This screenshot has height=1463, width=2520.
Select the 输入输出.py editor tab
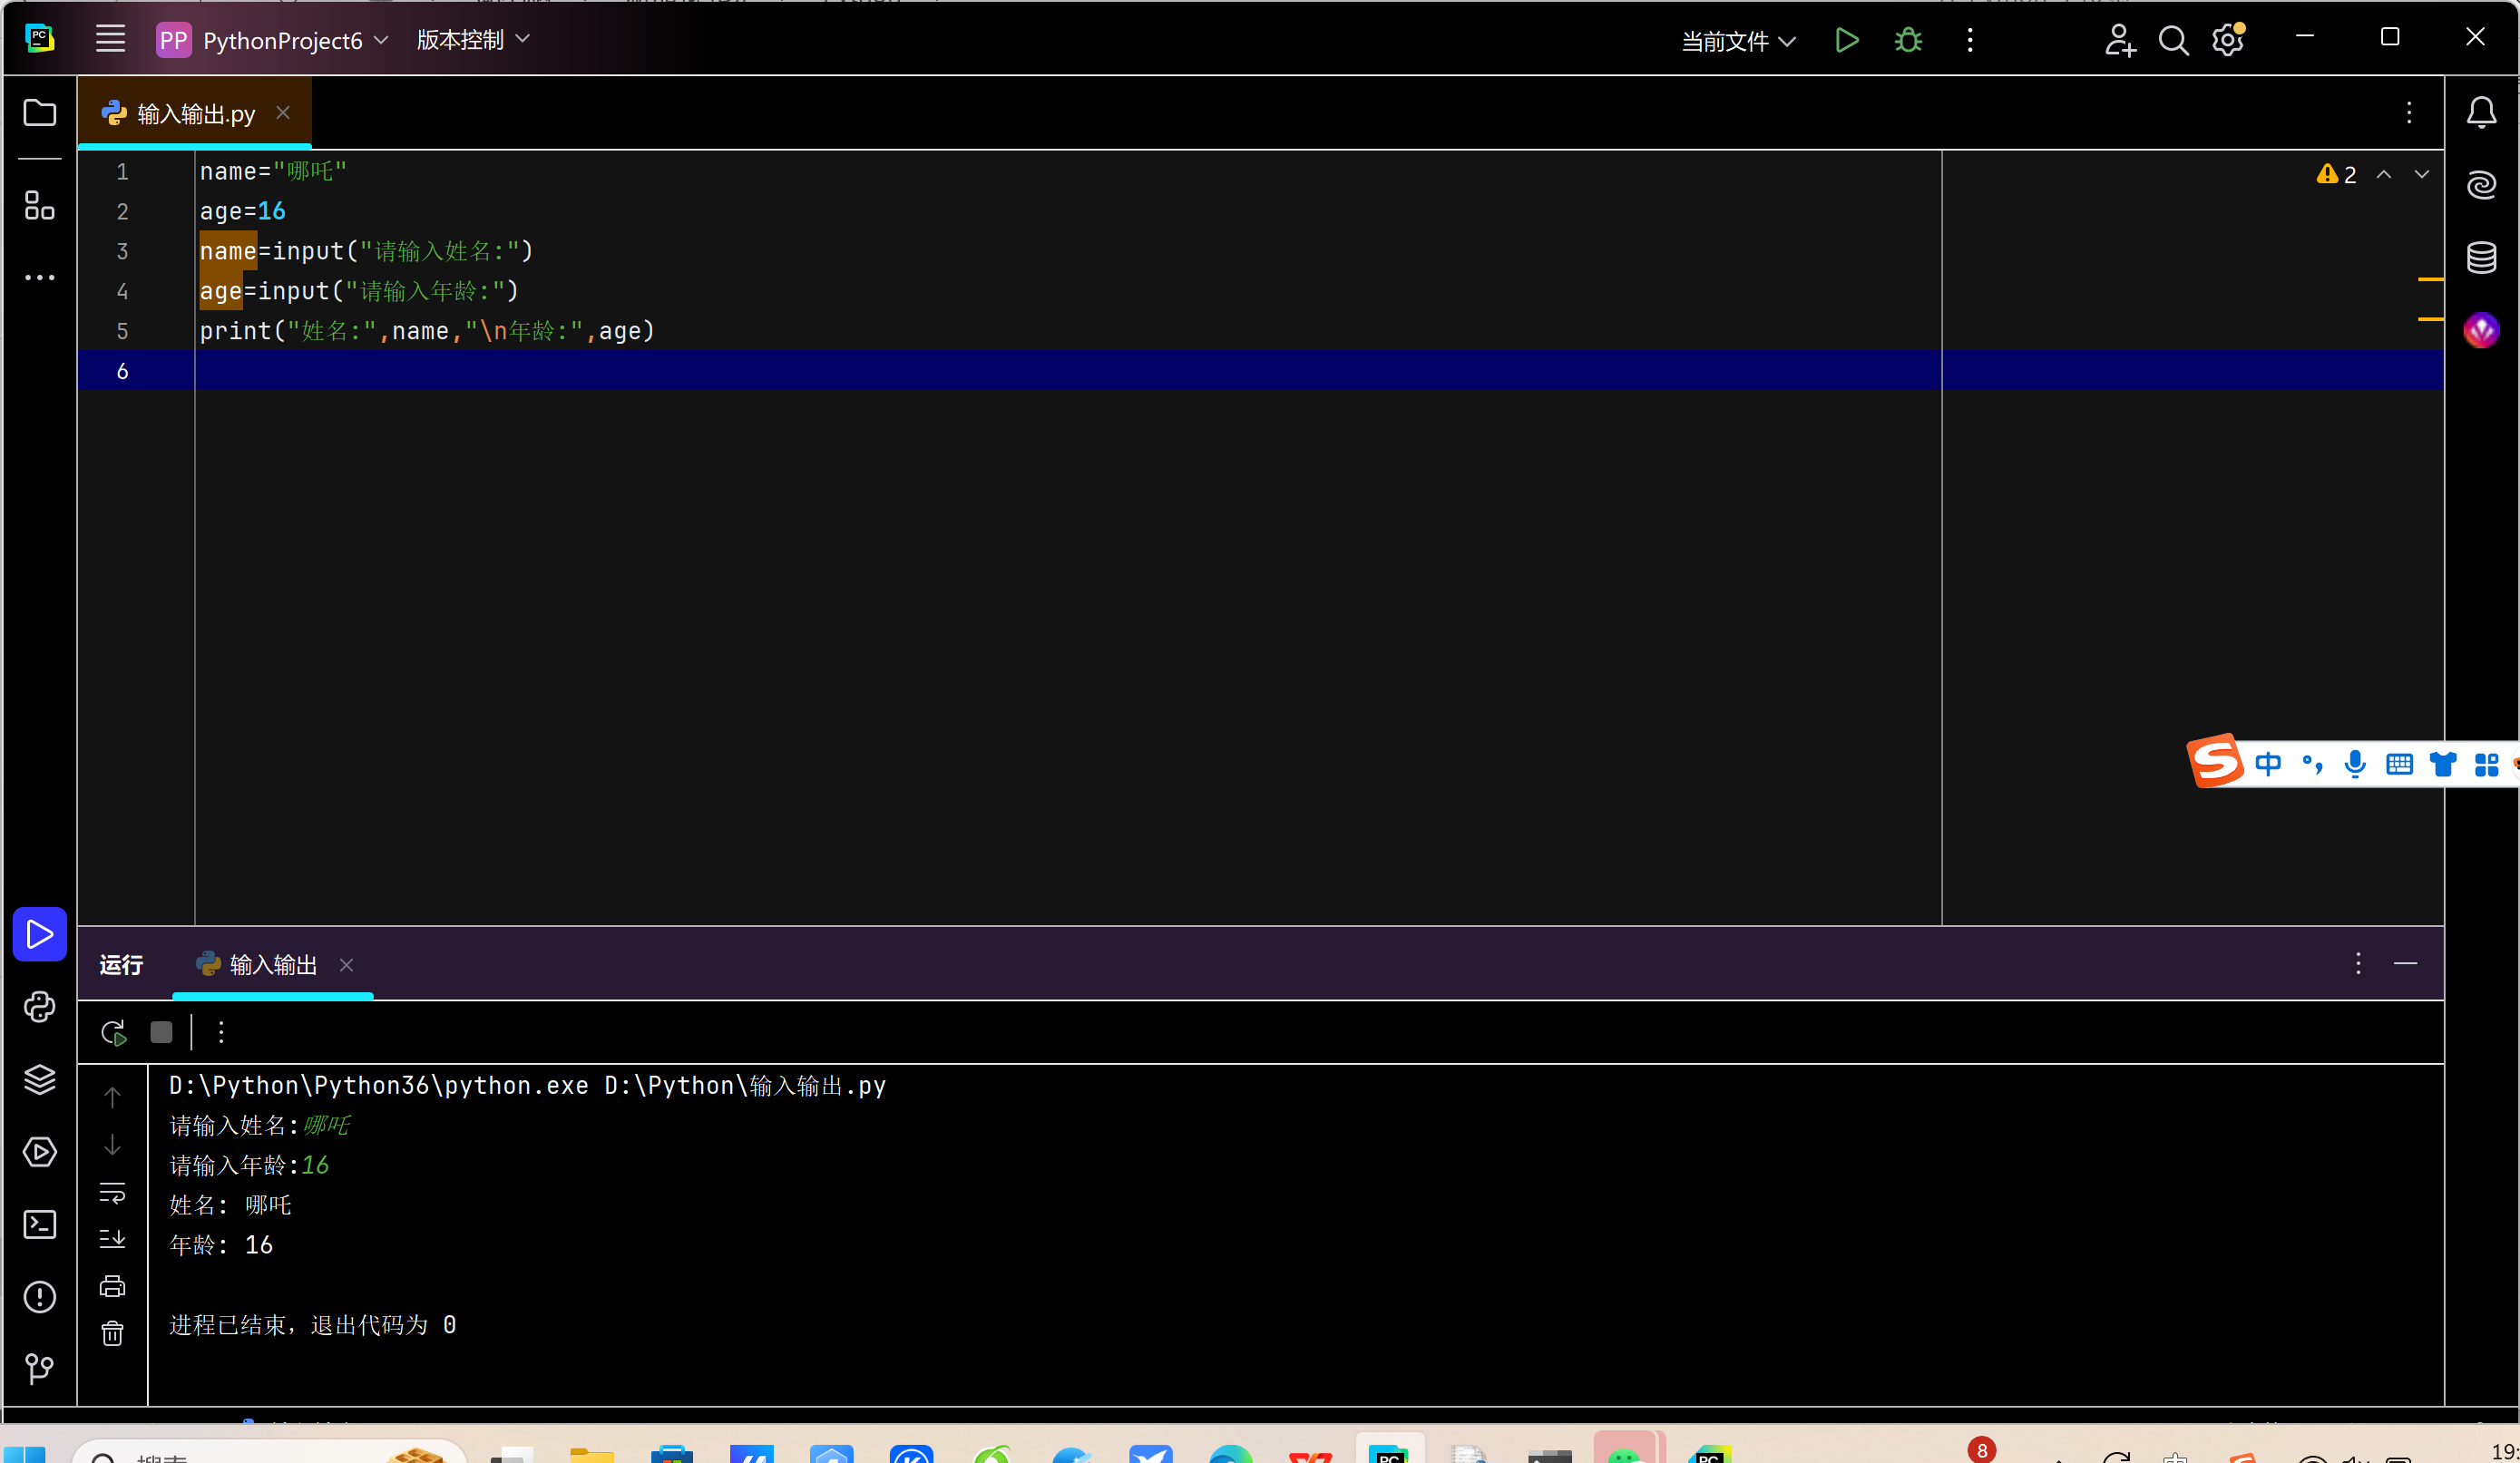(195, 114)
